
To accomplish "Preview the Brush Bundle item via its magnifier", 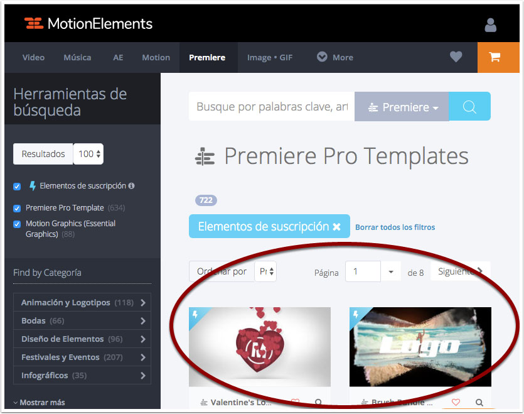I will (x=479, y=402).
